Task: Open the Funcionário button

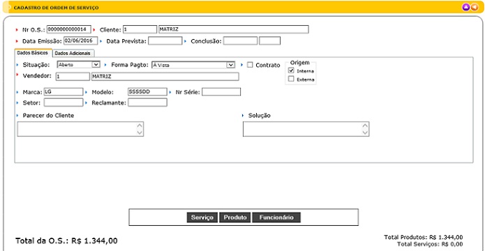Action: click(x=276, y=218)
